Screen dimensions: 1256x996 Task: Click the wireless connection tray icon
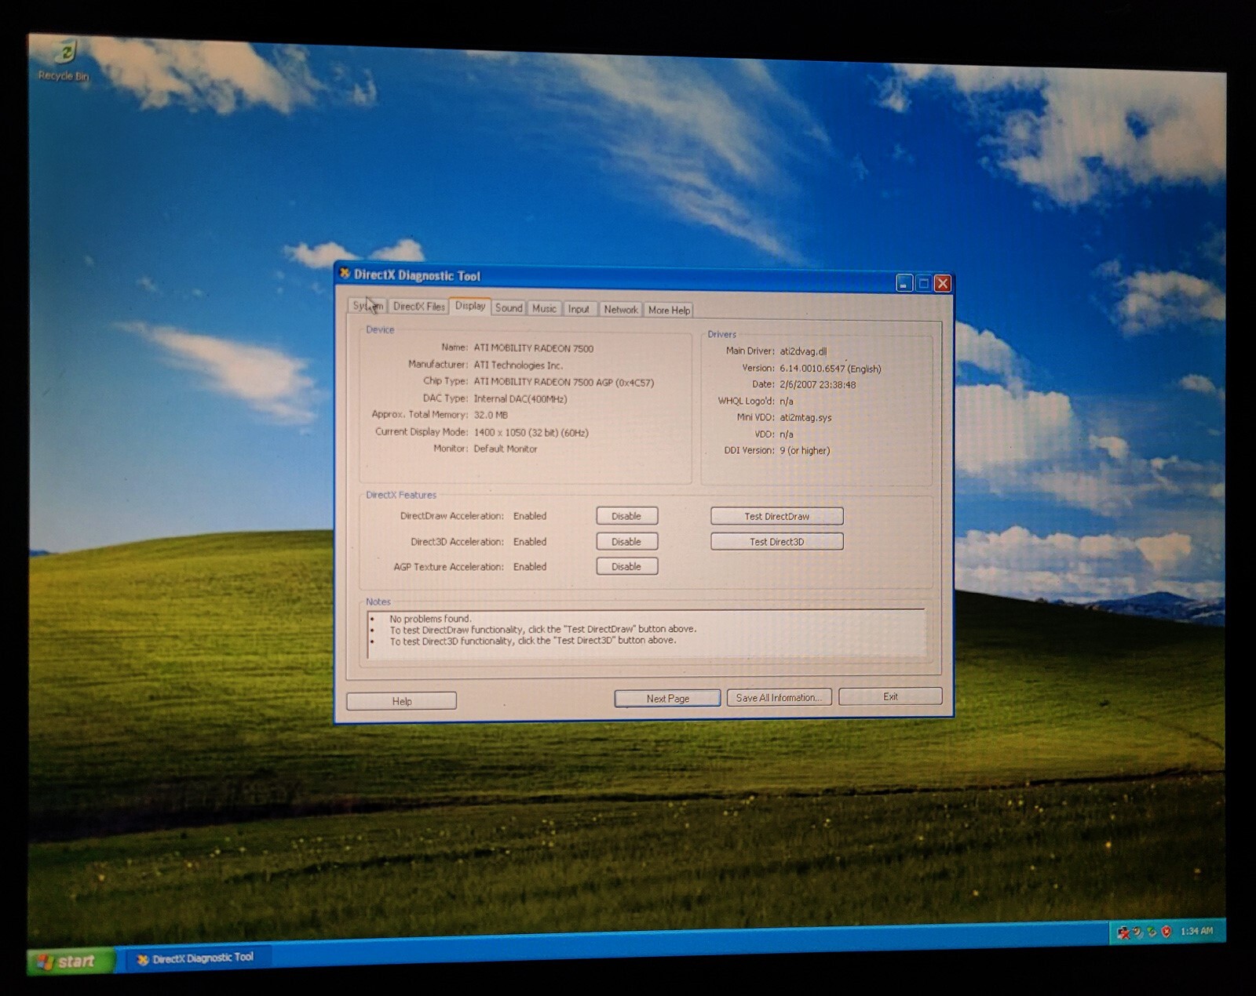(1137, 932)
